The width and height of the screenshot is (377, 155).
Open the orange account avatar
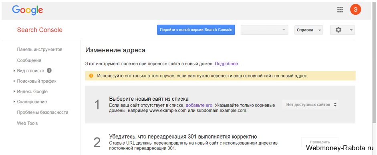pos(356,10)
